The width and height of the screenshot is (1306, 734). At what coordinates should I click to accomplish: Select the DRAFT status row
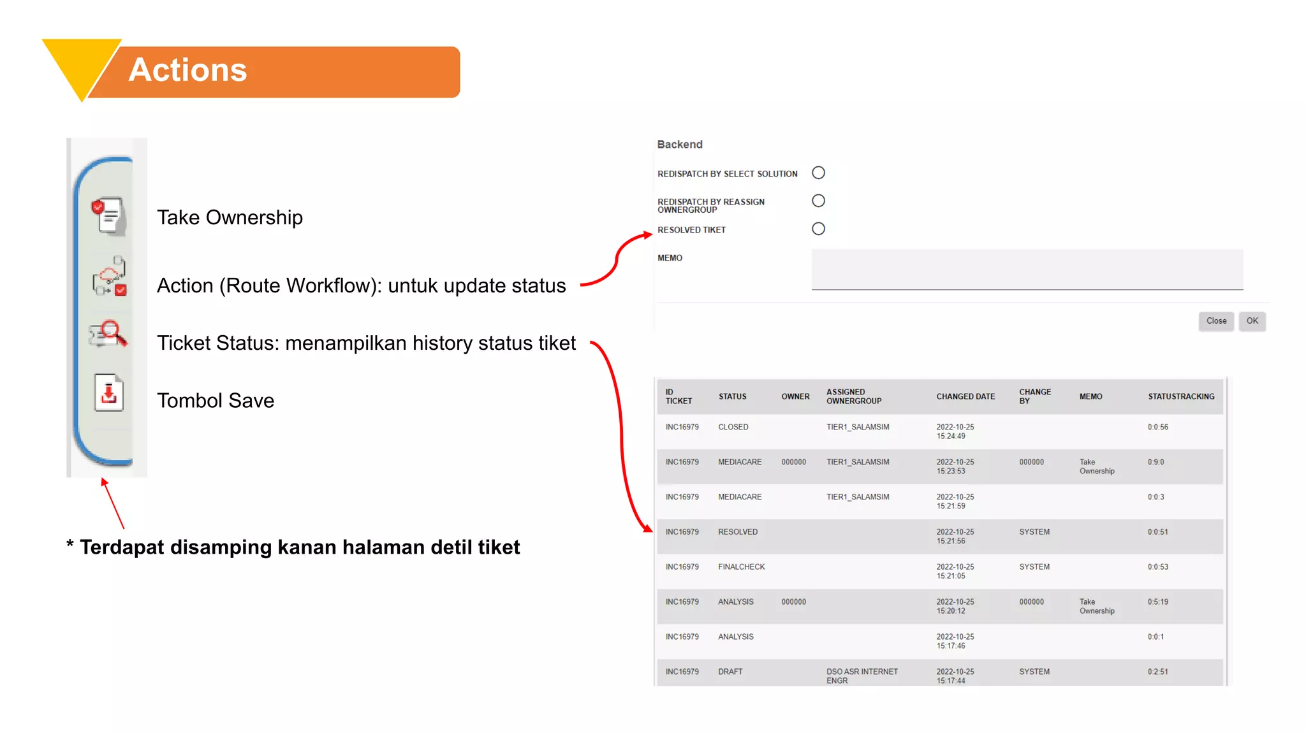(x=730, y=672)
